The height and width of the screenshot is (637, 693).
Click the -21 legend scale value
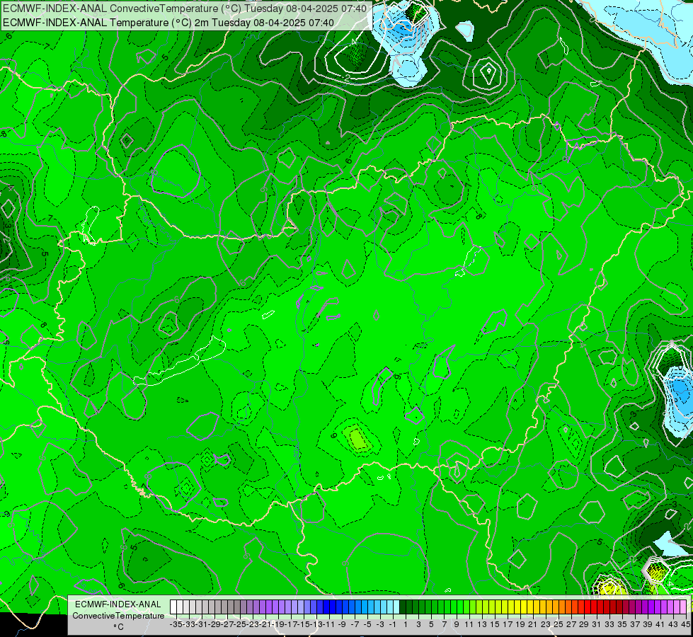(x=265, y=624)
